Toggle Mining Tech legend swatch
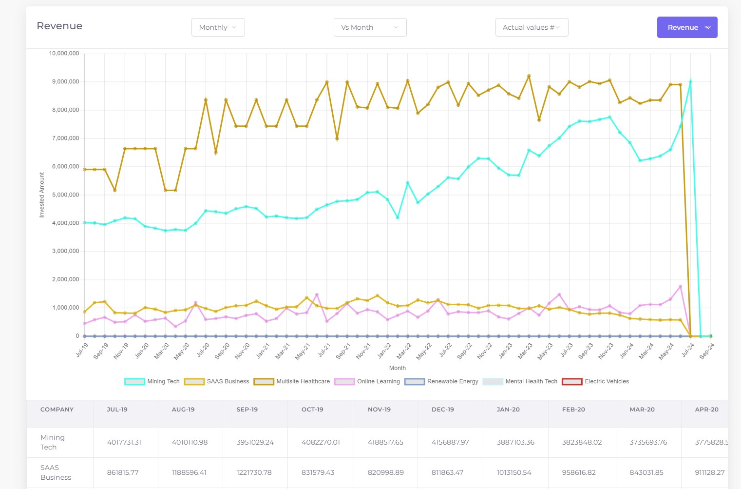The image size is (741, 489). click(134, 382)
